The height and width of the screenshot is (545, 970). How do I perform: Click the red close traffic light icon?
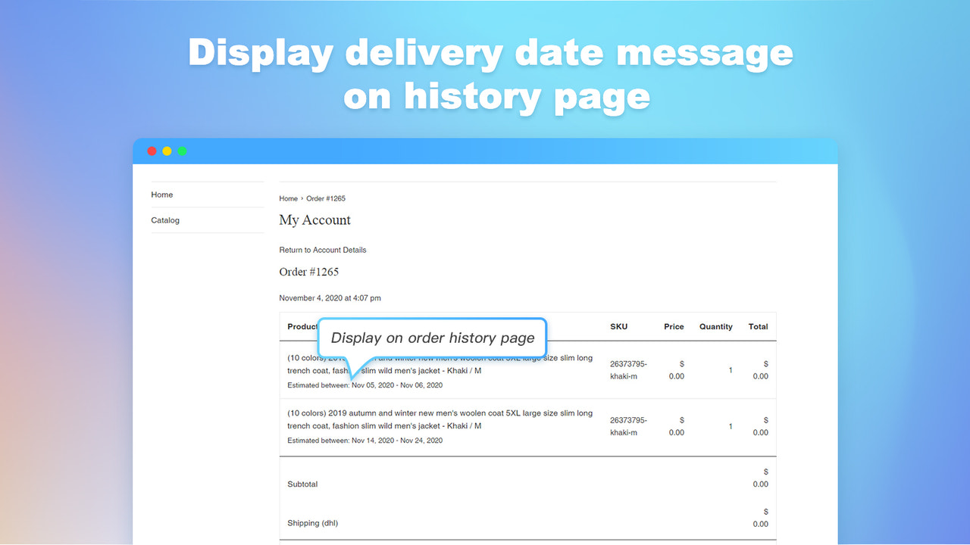click(x=152, y=151)
